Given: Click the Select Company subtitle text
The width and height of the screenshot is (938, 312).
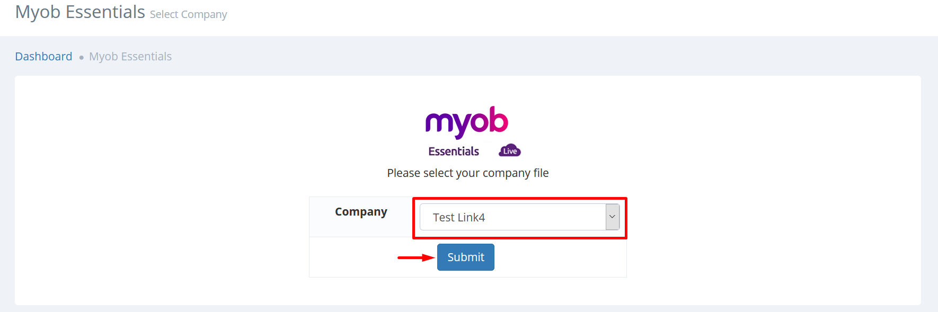Looking at the screenshot, I should coord(188,14).
